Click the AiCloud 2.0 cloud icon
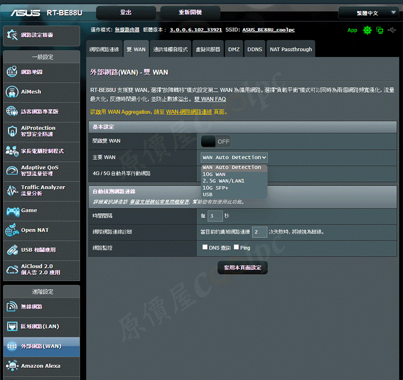403x380 pixels. click(12, 270)
